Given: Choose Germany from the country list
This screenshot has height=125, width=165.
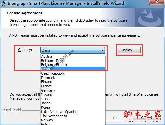Looking at the screenshot, I should [73, 90].
